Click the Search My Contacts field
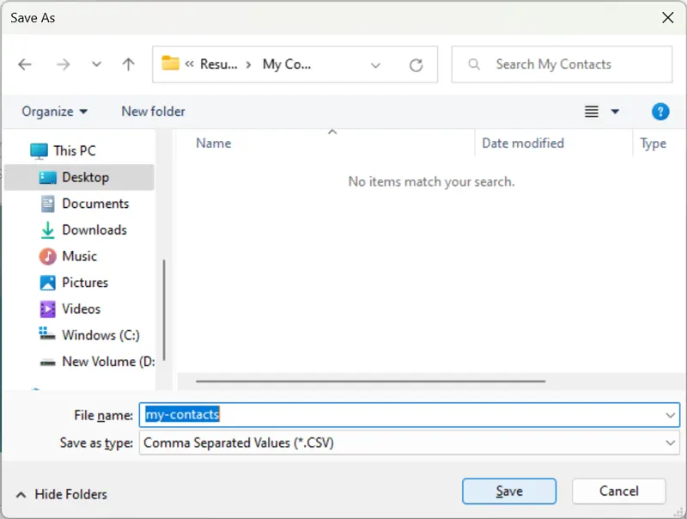The image size is (687, 519). (x=562, y=64)
